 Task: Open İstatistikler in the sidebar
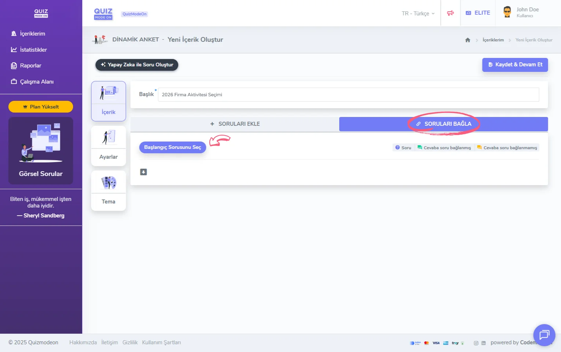click(x=33, y=50)
